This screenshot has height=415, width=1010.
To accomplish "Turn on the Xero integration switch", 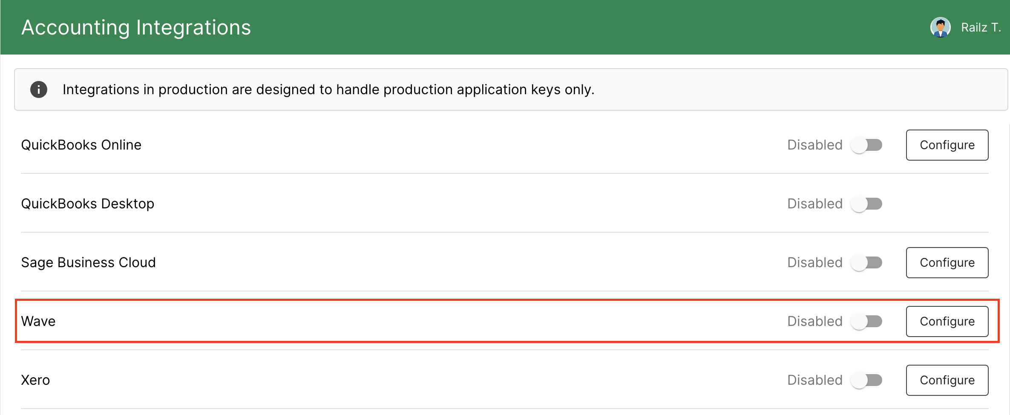I will coord(866,380).
